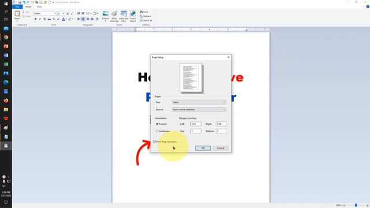
Task: Toggle Strikethrough formatting
Action: (49, 19)
